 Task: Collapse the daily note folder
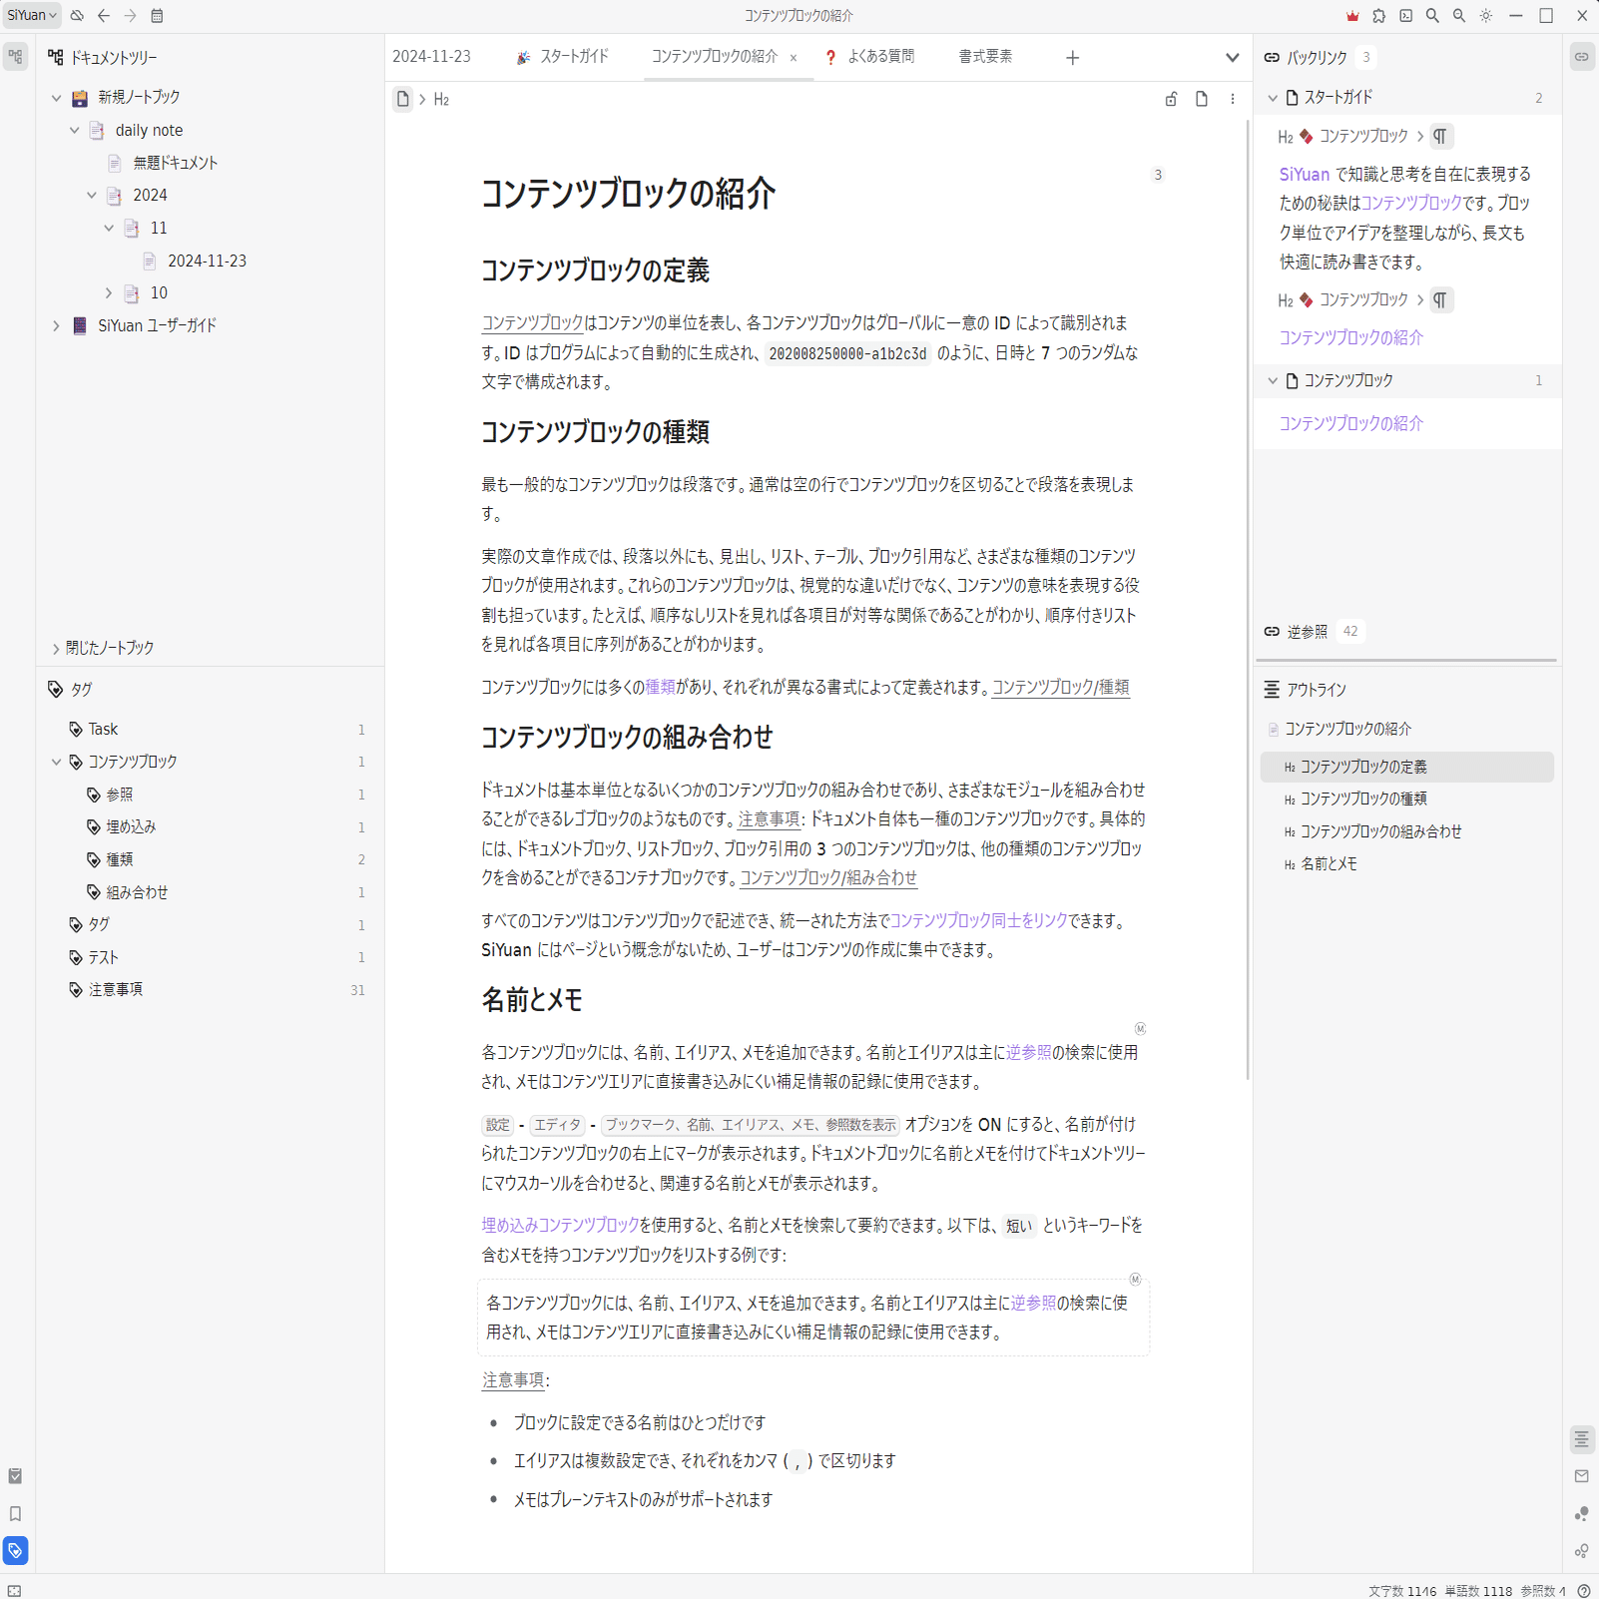coord(74,131)
